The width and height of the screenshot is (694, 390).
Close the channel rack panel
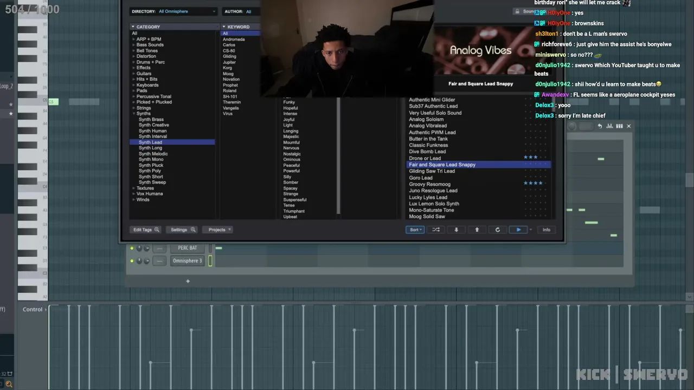tap(629, 126)
